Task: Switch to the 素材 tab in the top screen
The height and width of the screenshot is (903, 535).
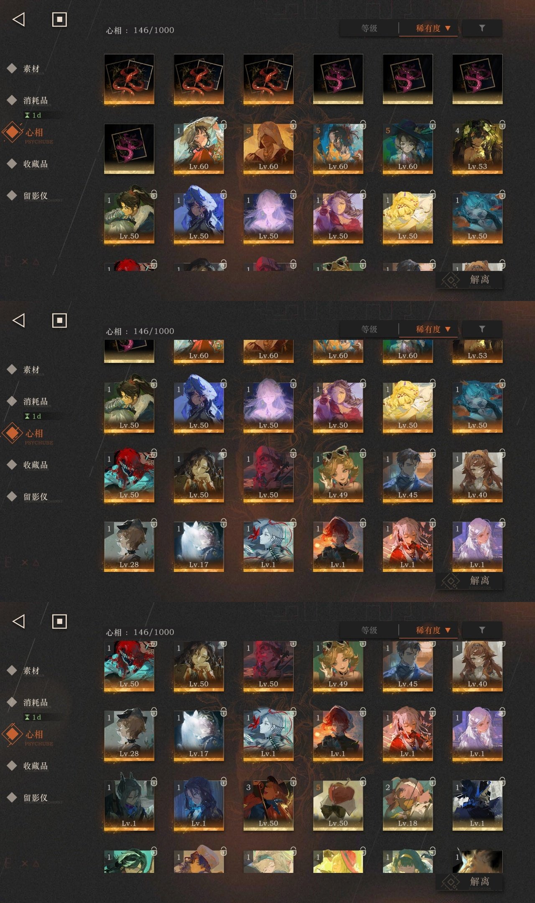Action: [31, 69]
